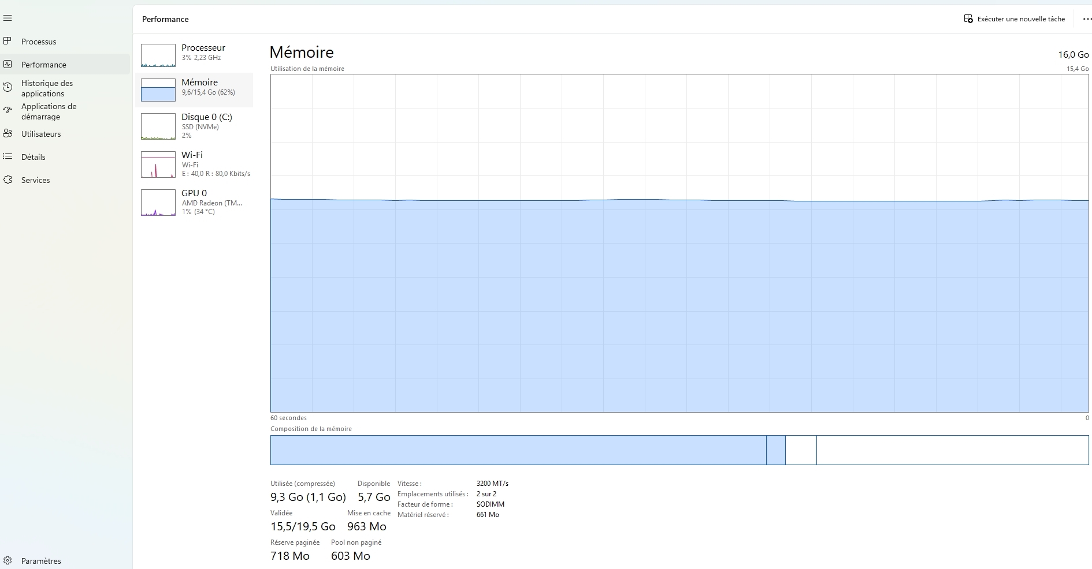
Task: Click the memory composition bar
Action: click(679, 450)
